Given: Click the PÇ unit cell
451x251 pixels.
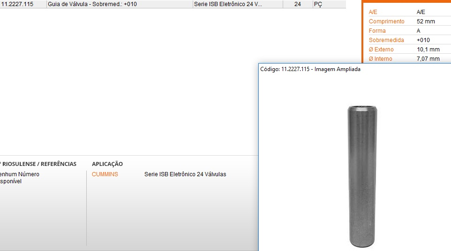Looking at the screenshot, I should (318, 4).
